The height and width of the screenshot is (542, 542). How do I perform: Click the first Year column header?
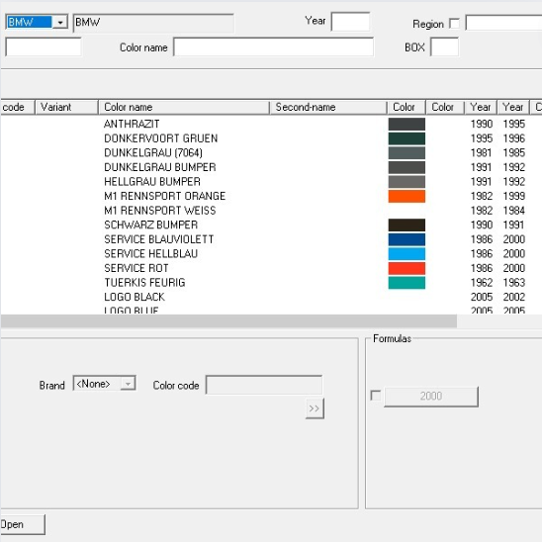481,107
